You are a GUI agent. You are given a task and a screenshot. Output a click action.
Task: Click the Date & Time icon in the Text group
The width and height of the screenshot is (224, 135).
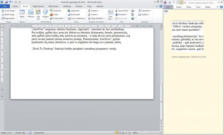point(132,15)
